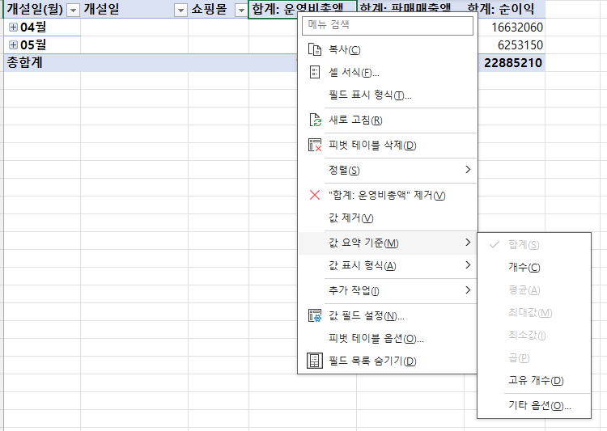This screenshot has height=431, width=607.
Task: Select 개수 summarize option
Action: (x=524, y=268)
